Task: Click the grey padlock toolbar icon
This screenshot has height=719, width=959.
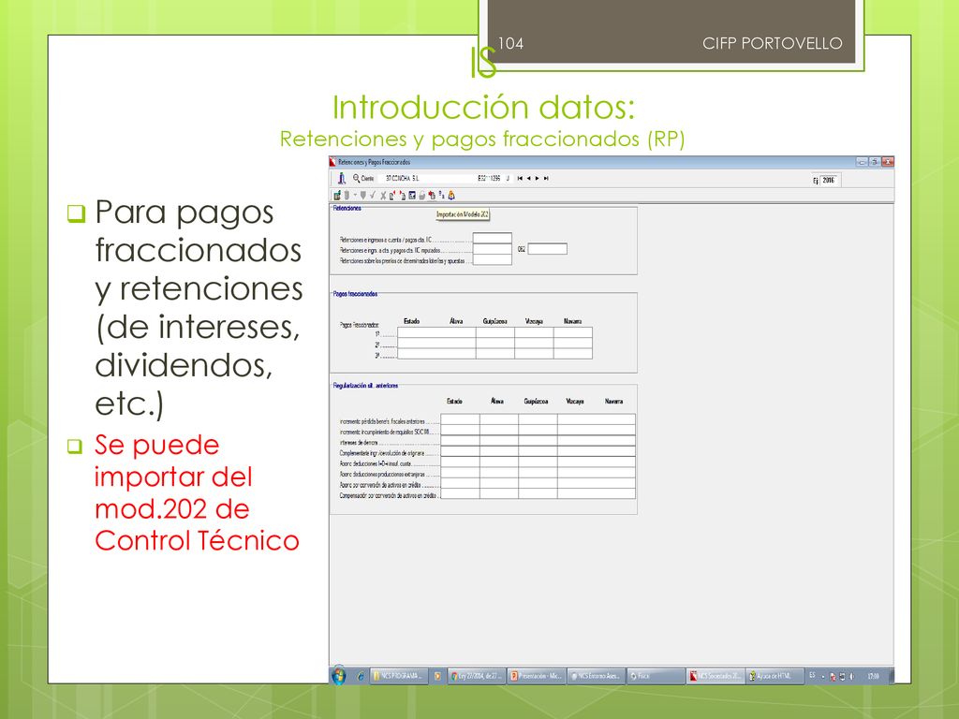Action: [422, 196]
